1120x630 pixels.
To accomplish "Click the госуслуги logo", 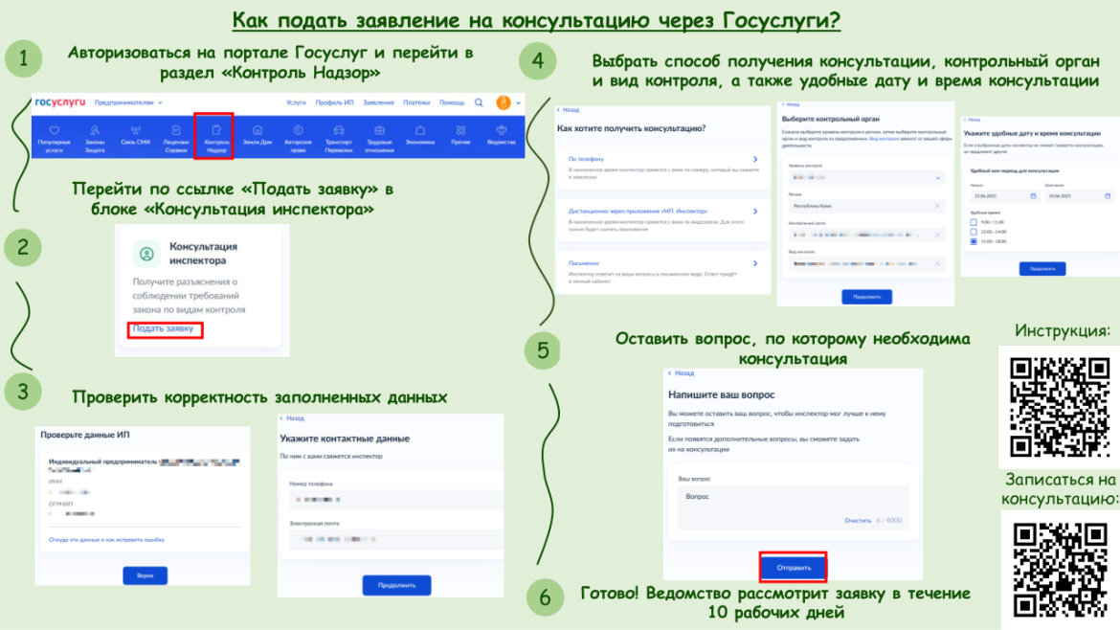I will click(60, 102).
